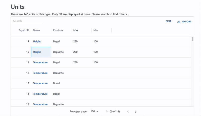
Task: Click the Products column header
Action: [x=58, y=30]
